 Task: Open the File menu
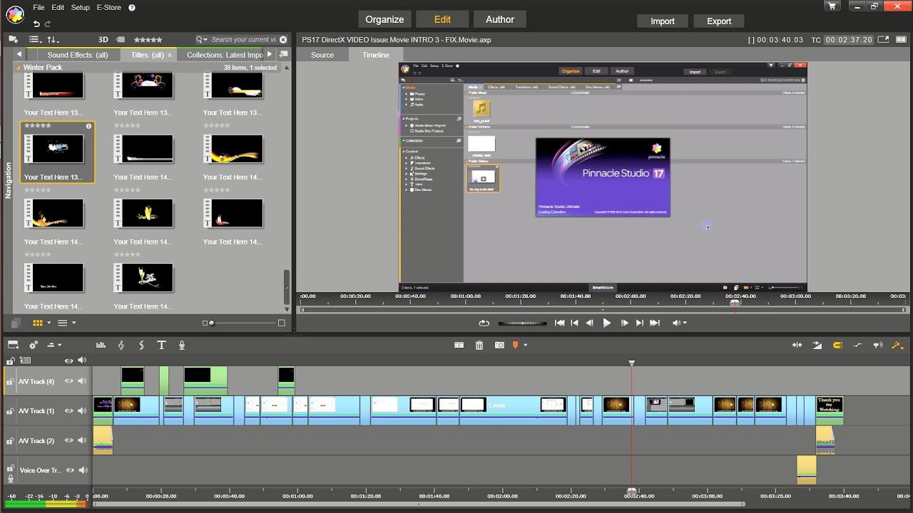coord(39,8)
